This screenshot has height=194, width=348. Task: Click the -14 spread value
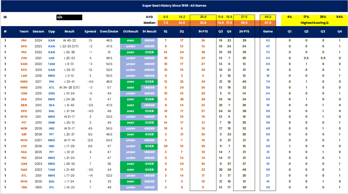coord(90,176)
